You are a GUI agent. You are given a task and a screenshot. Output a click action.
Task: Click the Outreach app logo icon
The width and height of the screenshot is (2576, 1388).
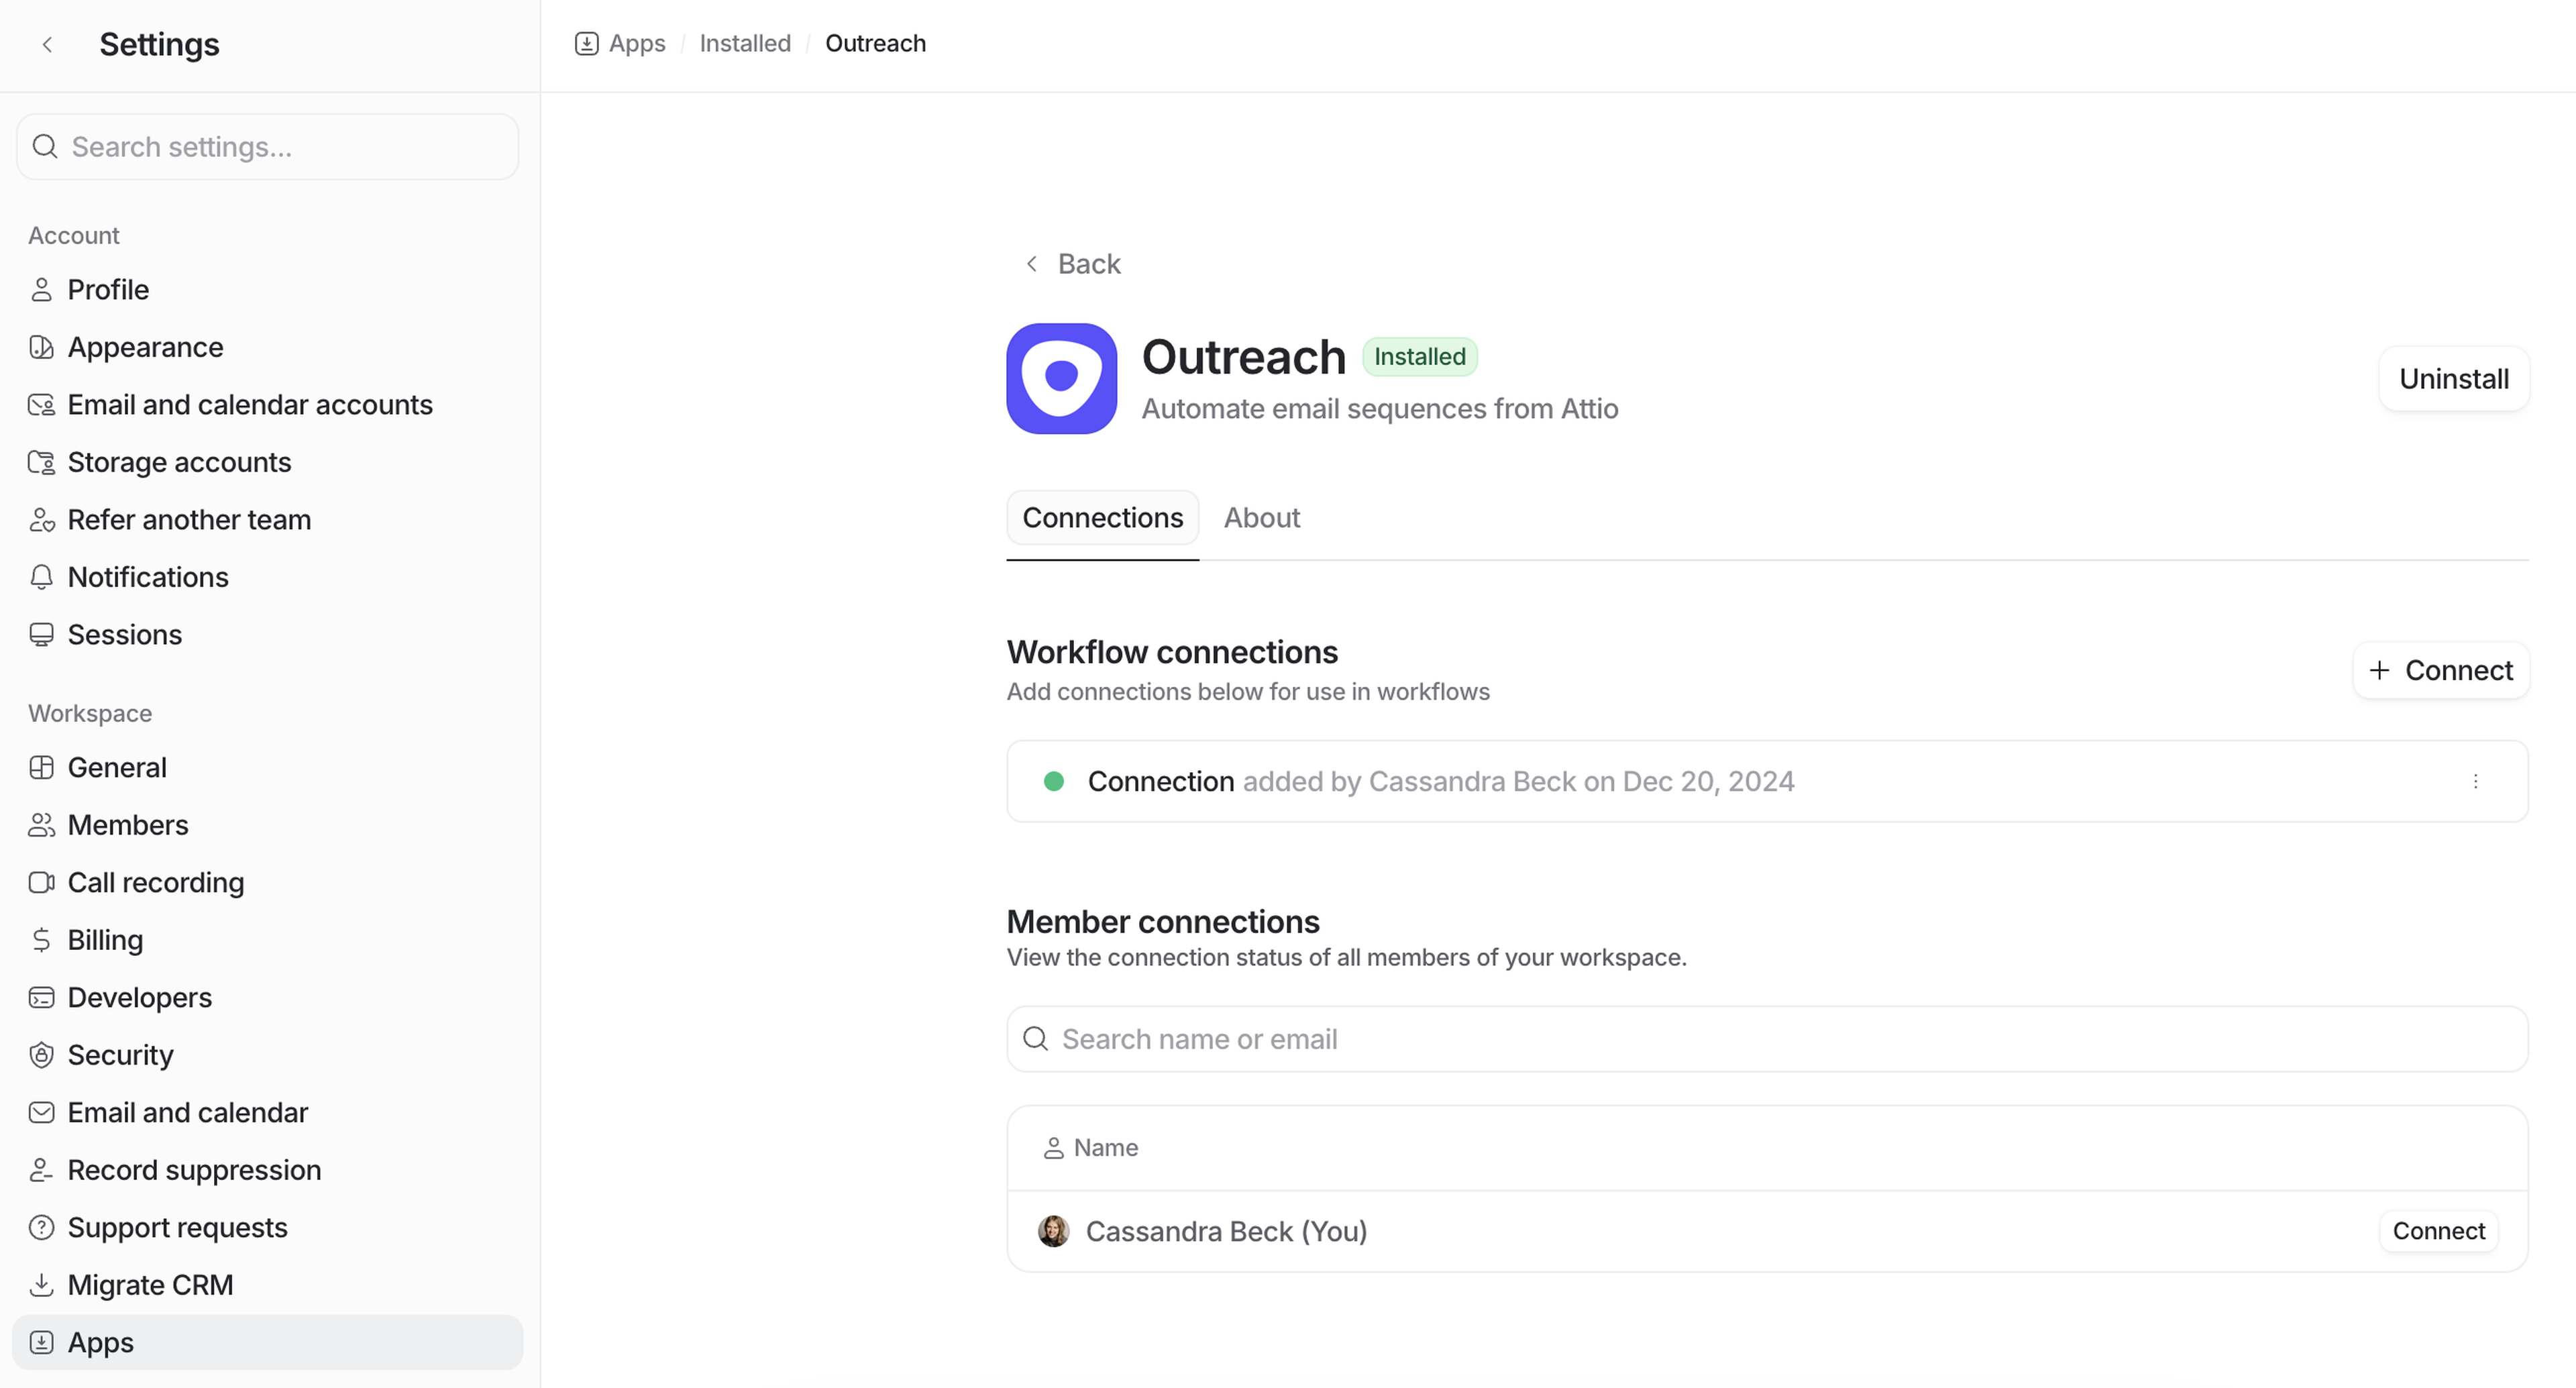point(1061,378)
